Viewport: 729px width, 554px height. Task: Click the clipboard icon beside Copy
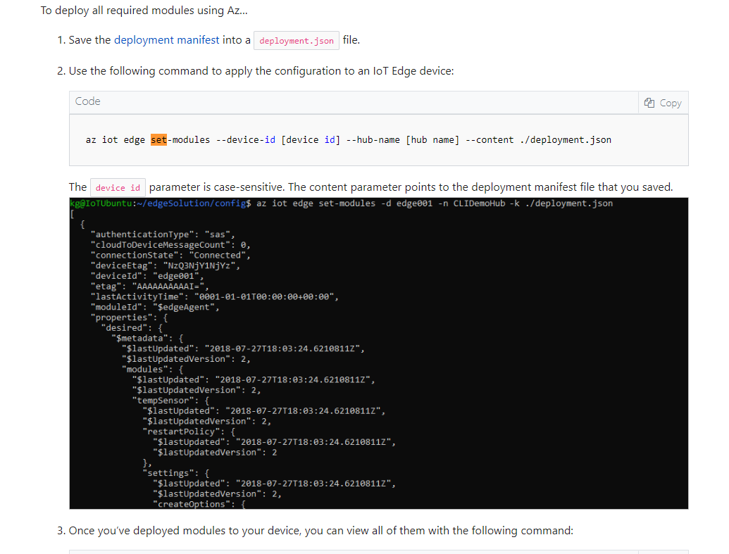(649, 103)
